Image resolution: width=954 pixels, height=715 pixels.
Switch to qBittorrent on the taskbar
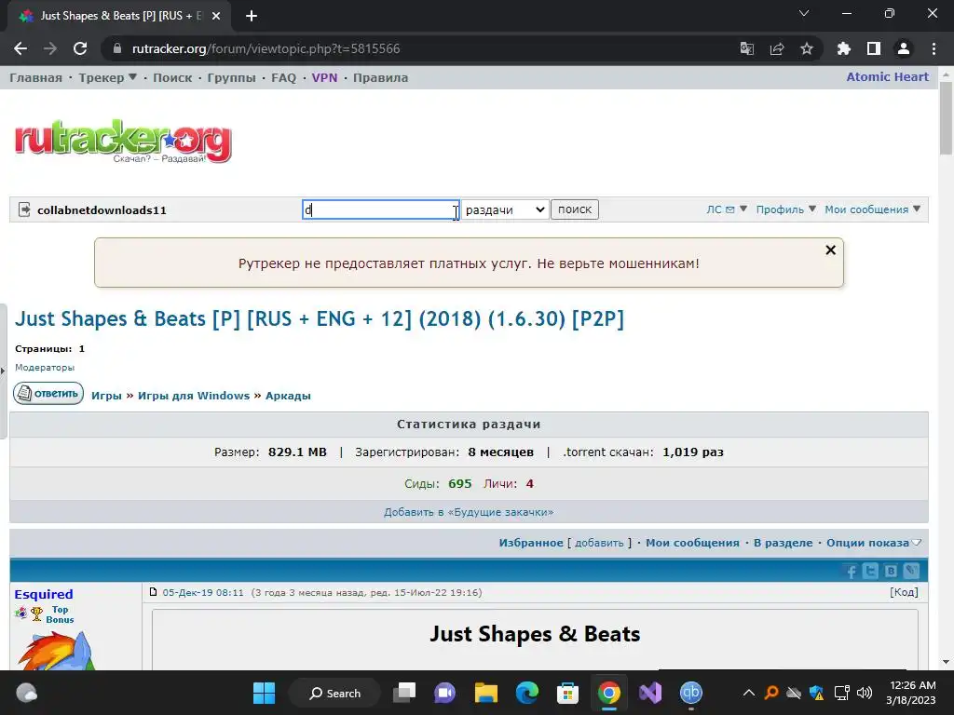click(x=690, y=693)
